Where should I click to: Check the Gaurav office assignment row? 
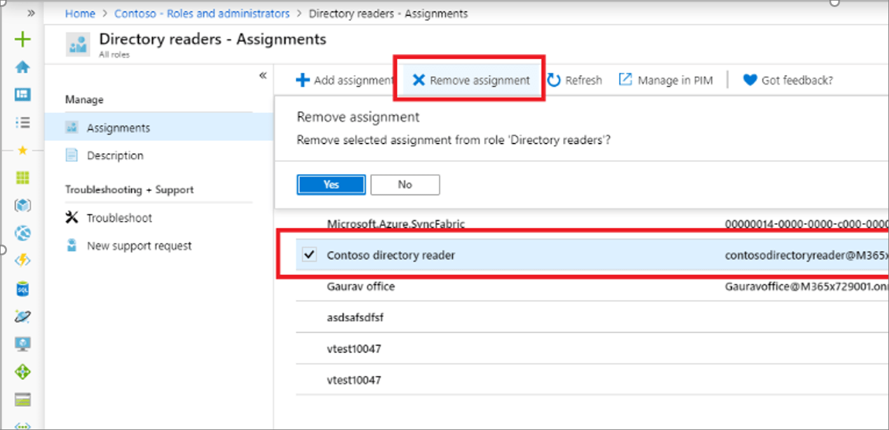(309, 286)
